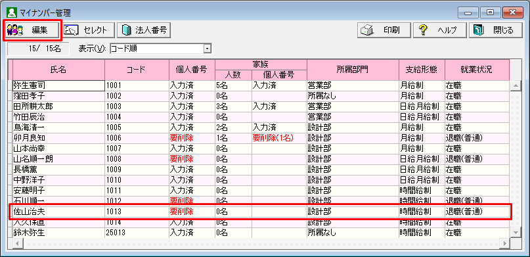Open ヘルプ help button
This screenshot has width=530, height=257.
440,30
